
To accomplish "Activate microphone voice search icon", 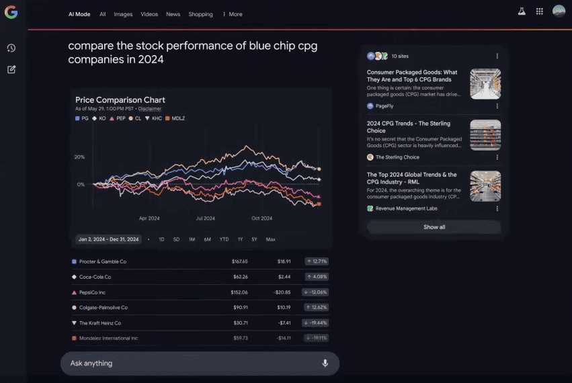I will coord(325,364).
